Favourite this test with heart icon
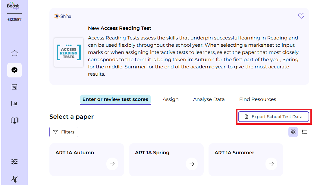The image size is (314, 185). [301, 16]
